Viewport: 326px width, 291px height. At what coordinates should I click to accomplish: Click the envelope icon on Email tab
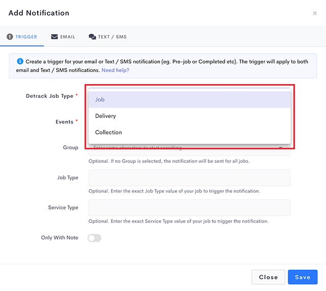55,37
